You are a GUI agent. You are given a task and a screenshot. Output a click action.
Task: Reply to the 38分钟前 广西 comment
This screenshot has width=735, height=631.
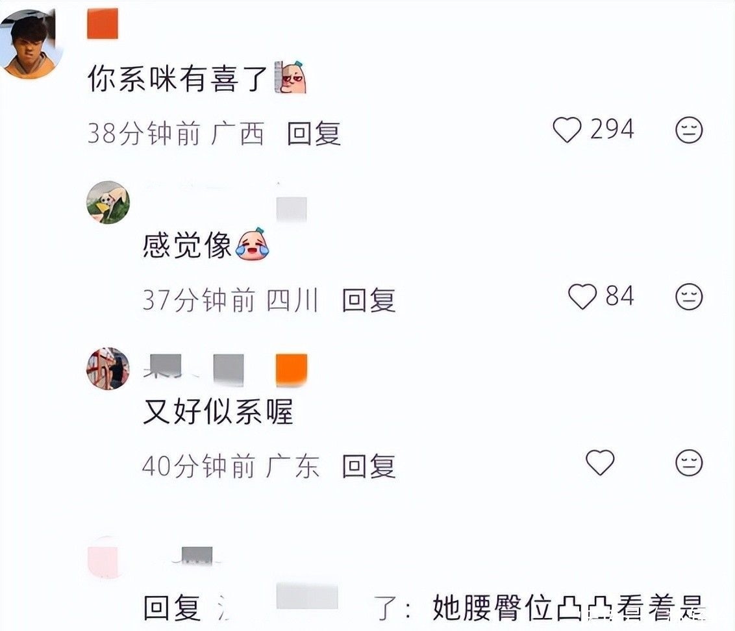pyautogui.click(x=314, y=133)
